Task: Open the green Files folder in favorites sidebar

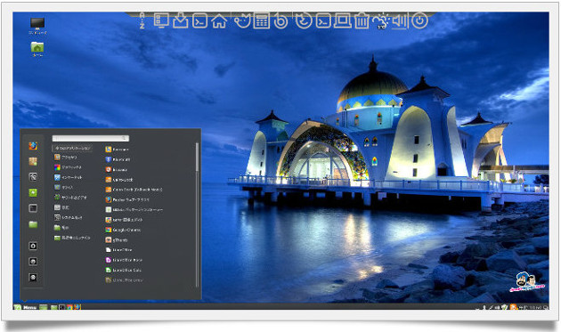Action: click(x=33, y=224)
